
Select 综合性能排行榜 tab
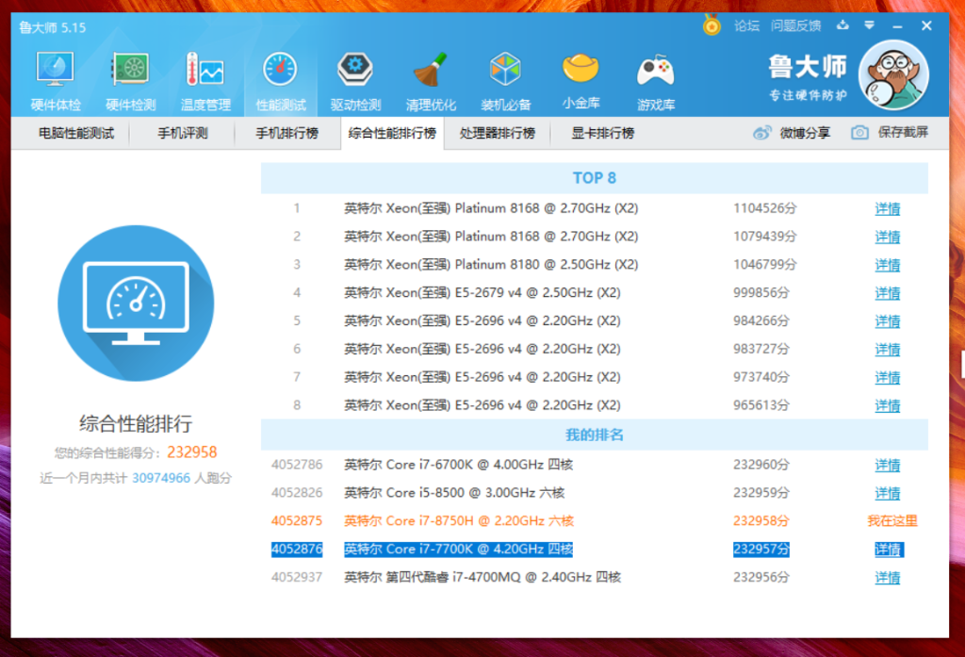pos(392,133)
